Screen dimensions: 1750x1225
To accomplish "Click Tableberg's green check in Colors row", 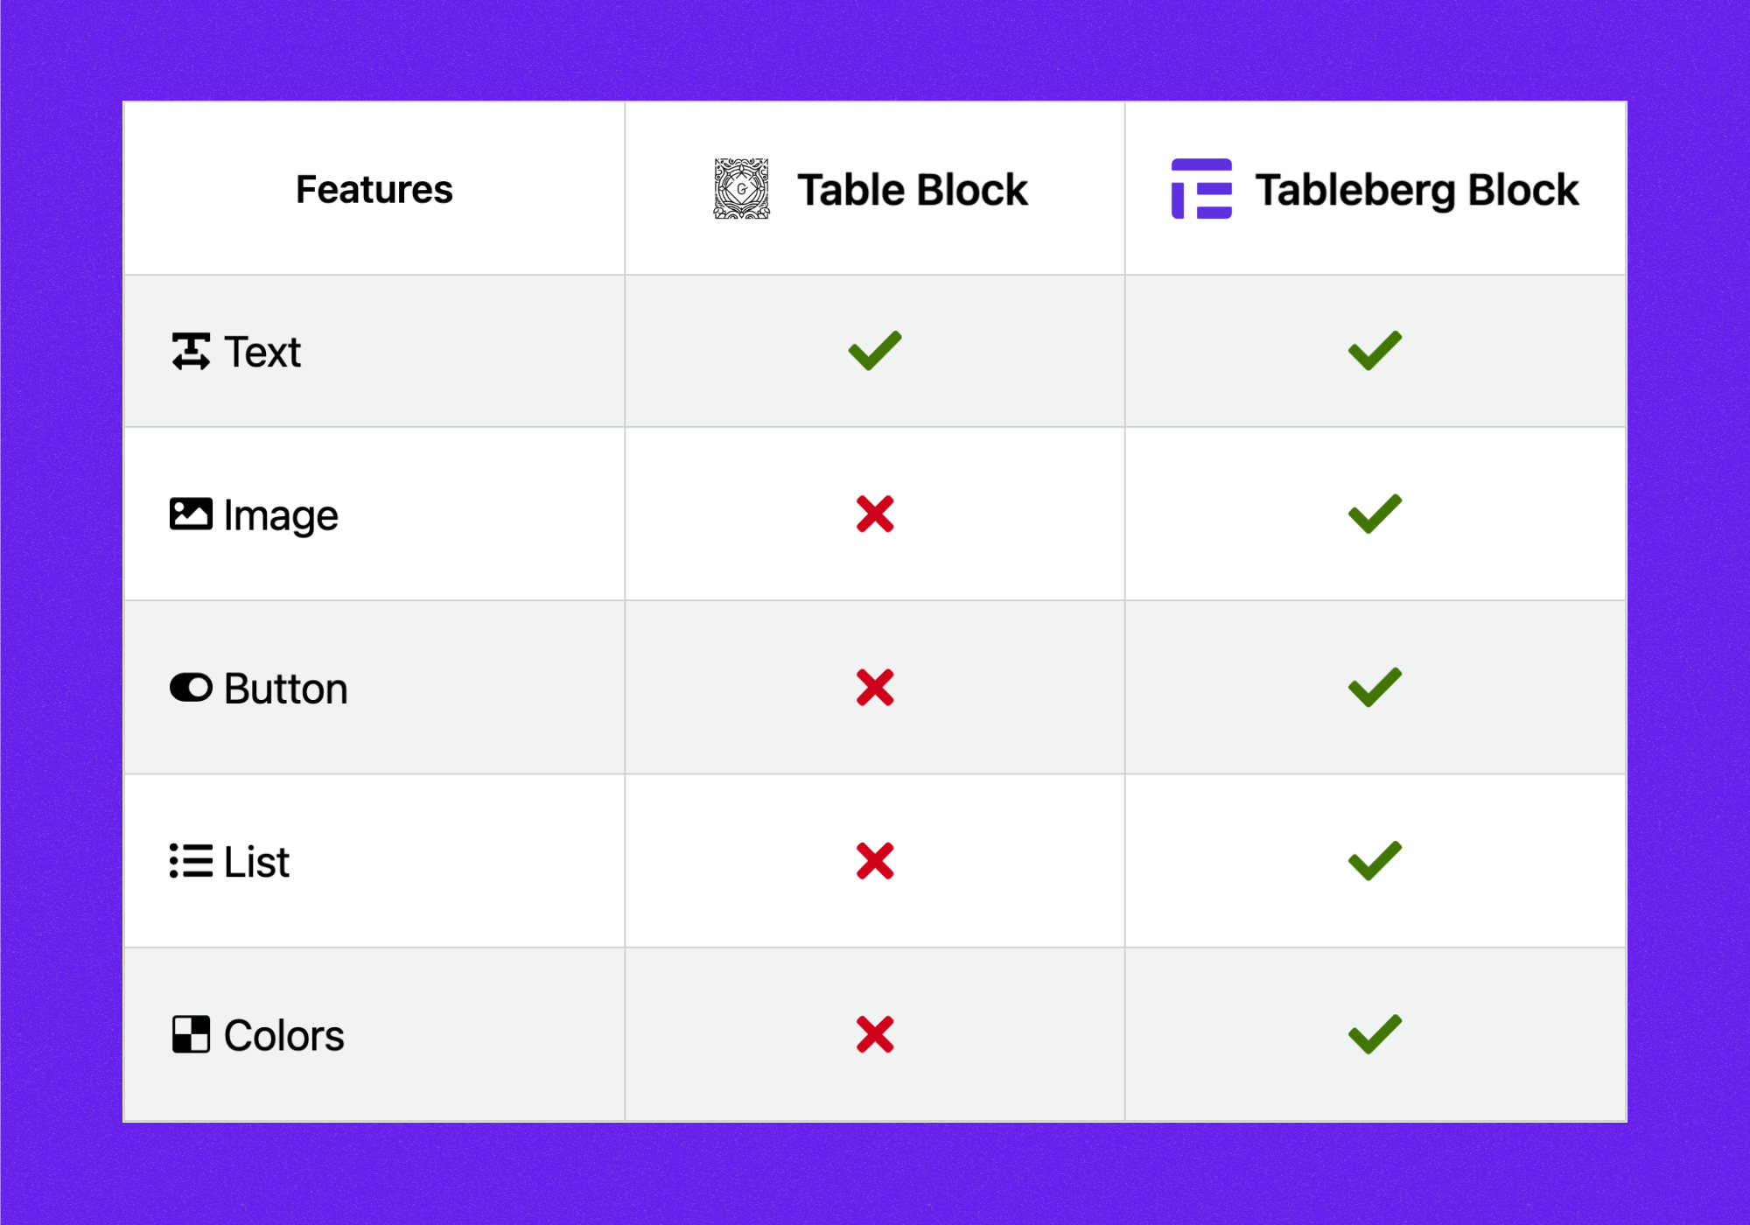I will (x=1375, y=1034).
